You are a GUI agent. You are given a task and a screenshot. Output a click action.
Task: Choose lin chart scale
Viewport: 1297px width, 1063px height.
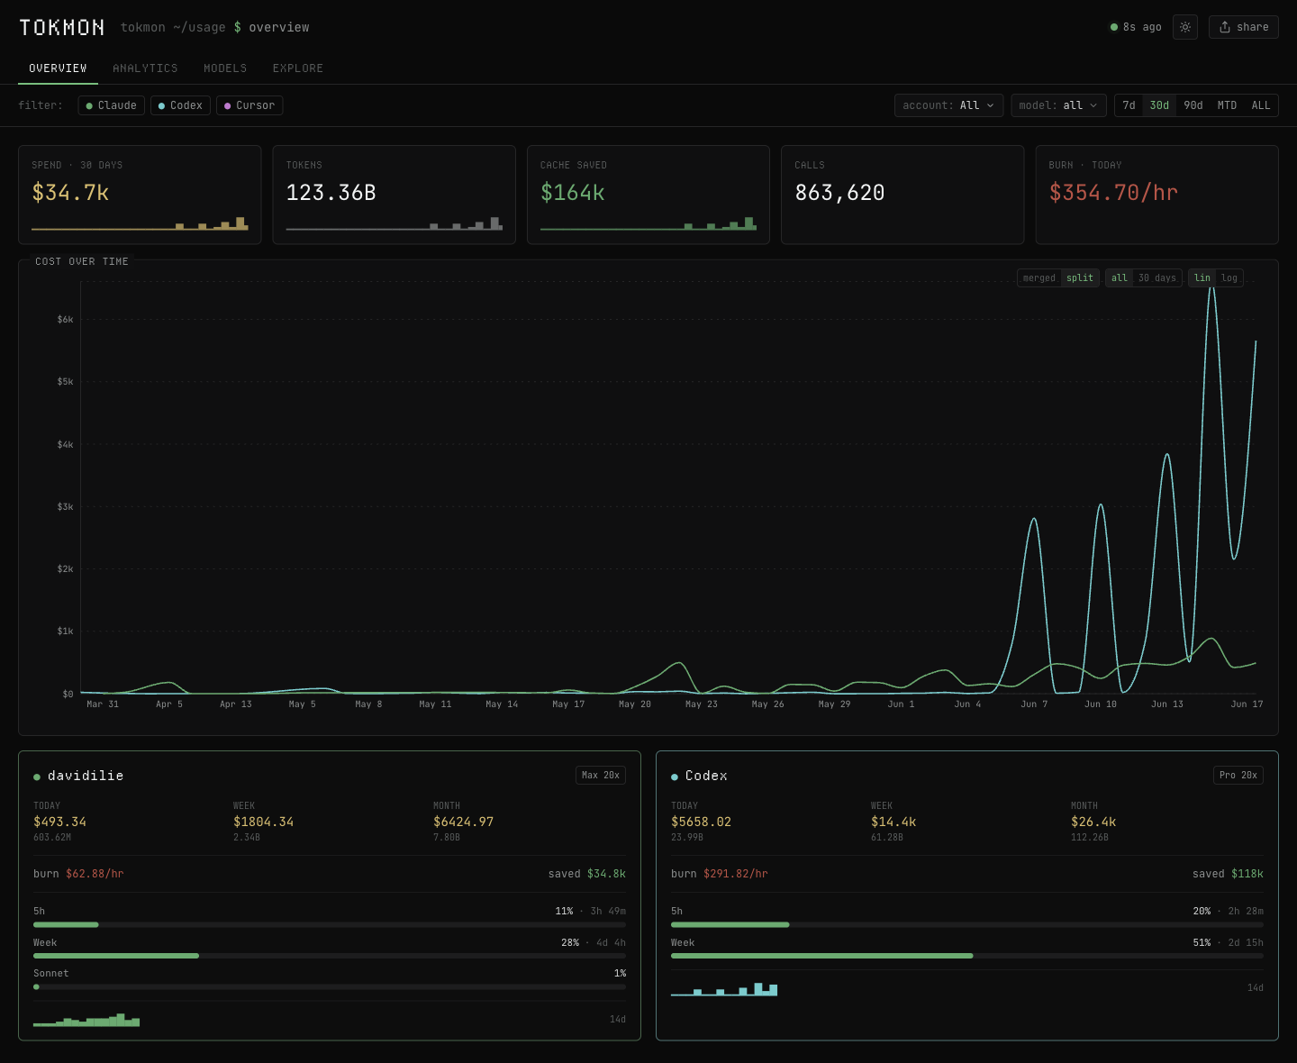click(1202, 278)
